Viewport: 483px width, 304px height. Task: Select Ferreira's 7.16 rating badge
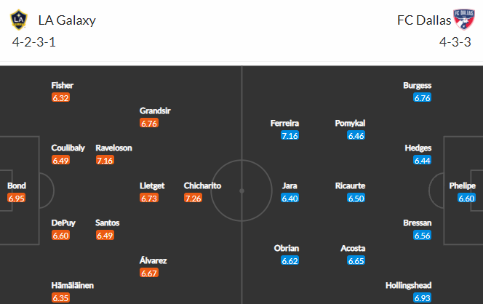[290, 135]
